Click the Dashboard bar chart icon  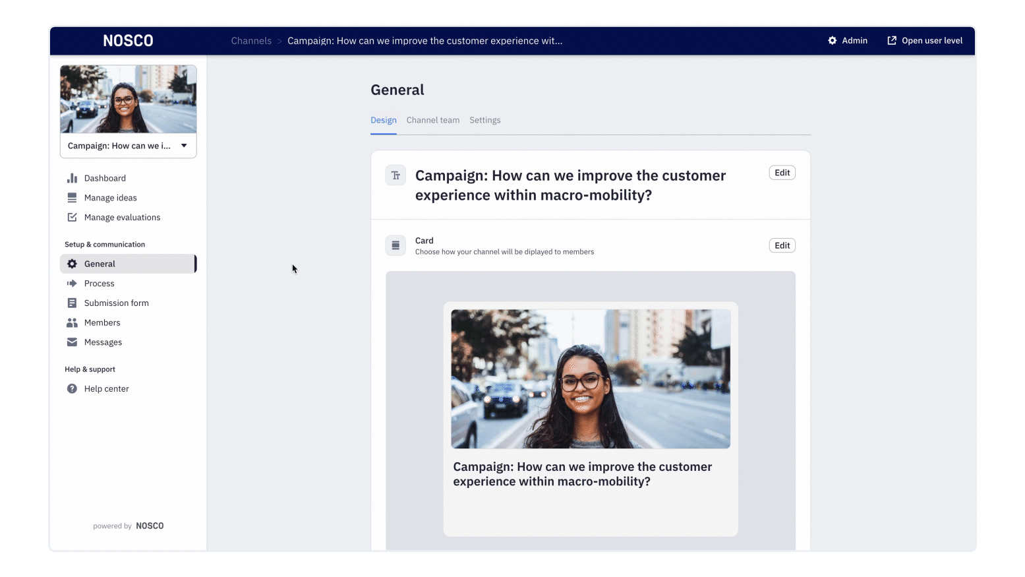72,178
